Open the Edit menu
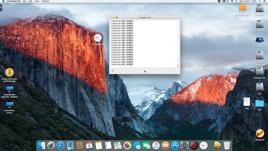 (31, 1)
